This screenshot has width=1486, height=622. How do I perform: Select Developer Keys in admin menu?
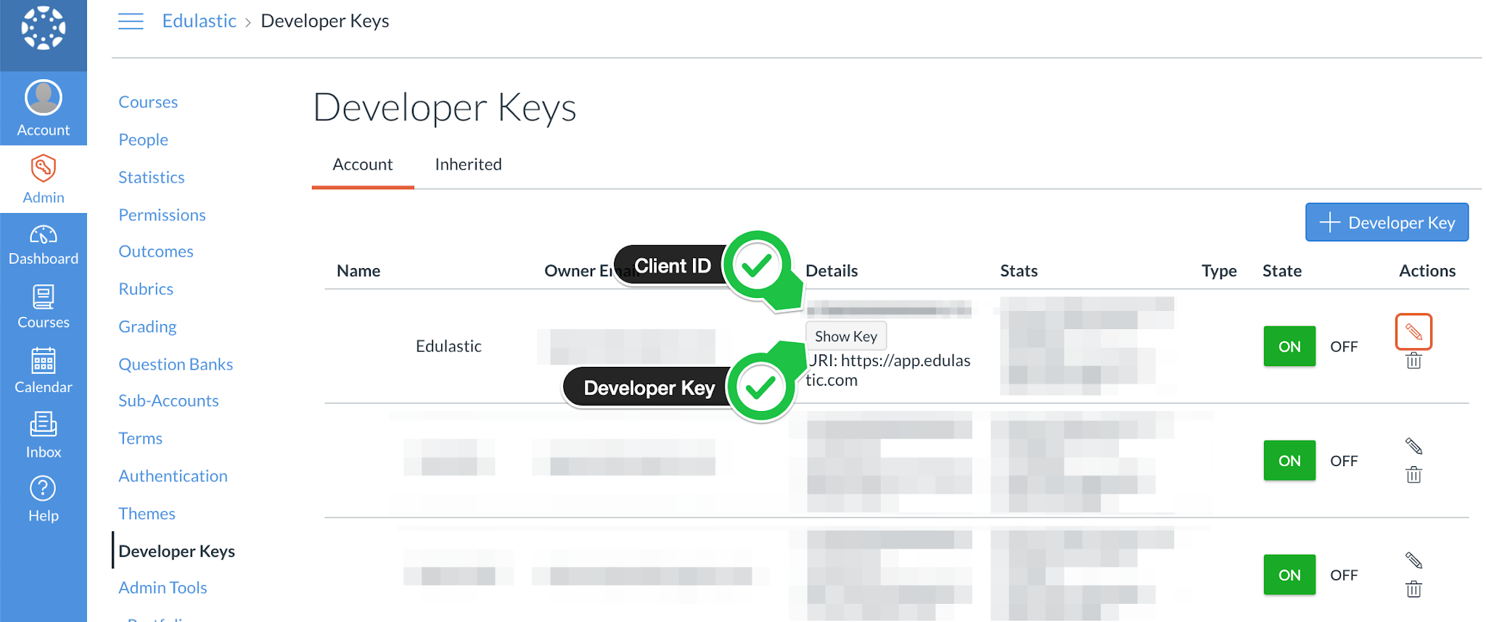coord(176,552)
